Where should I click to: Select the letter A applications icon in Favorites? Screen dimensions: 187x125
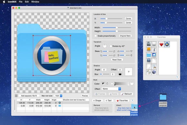[154, 50]
